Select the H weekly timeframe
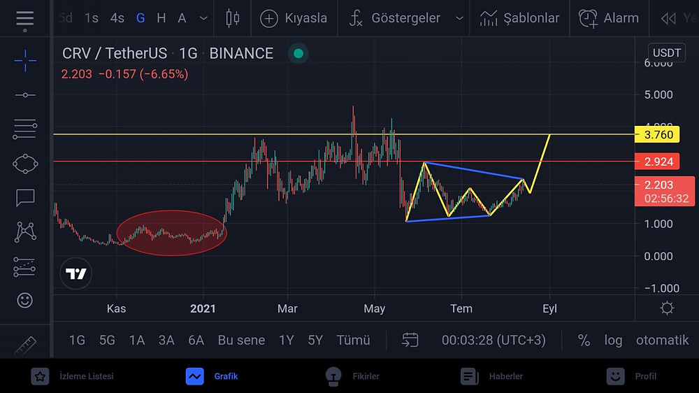This screenshot has width=699, height=393. (x=161, y=18)
